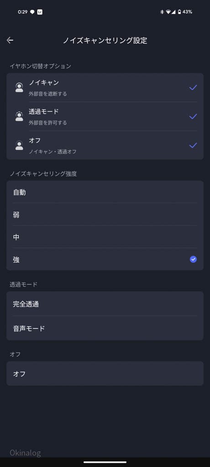Select 自動 noise cancelling strength
The image size is (210, 467).
tap(105, 192)
